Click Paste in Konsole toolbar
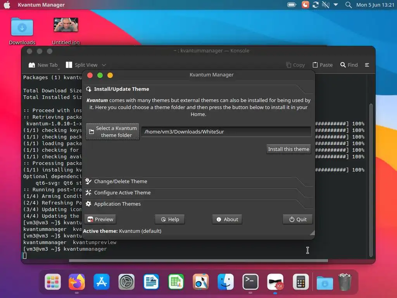The height and width of the screenshot is (298, 397). pos(323,65)
